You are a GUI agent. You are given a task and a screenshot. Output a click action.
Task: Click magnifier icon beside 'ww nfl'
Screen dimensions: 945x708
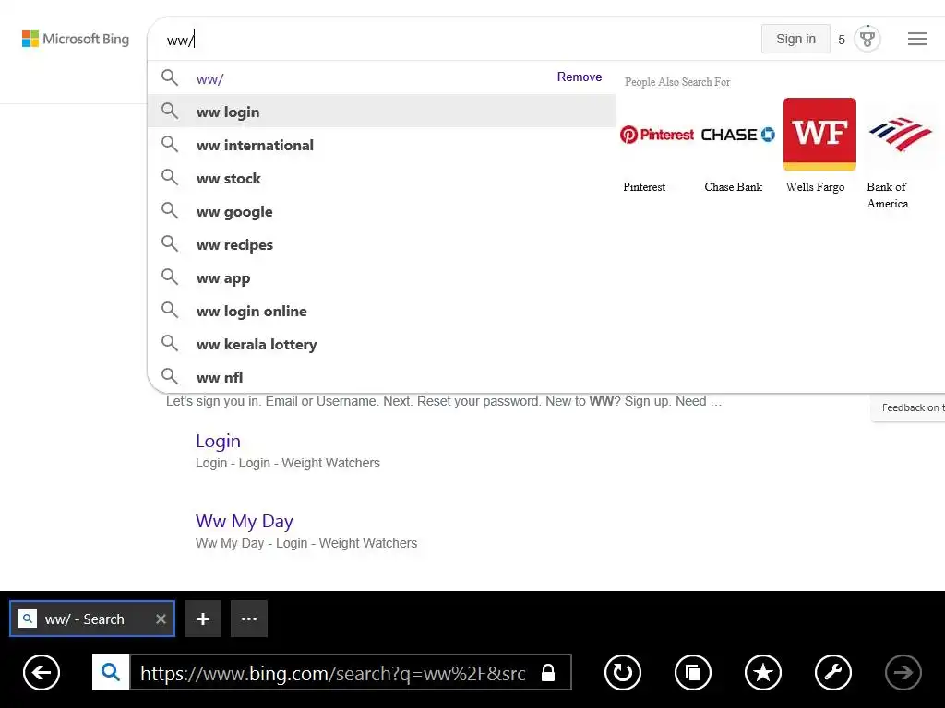coord(170,376)
